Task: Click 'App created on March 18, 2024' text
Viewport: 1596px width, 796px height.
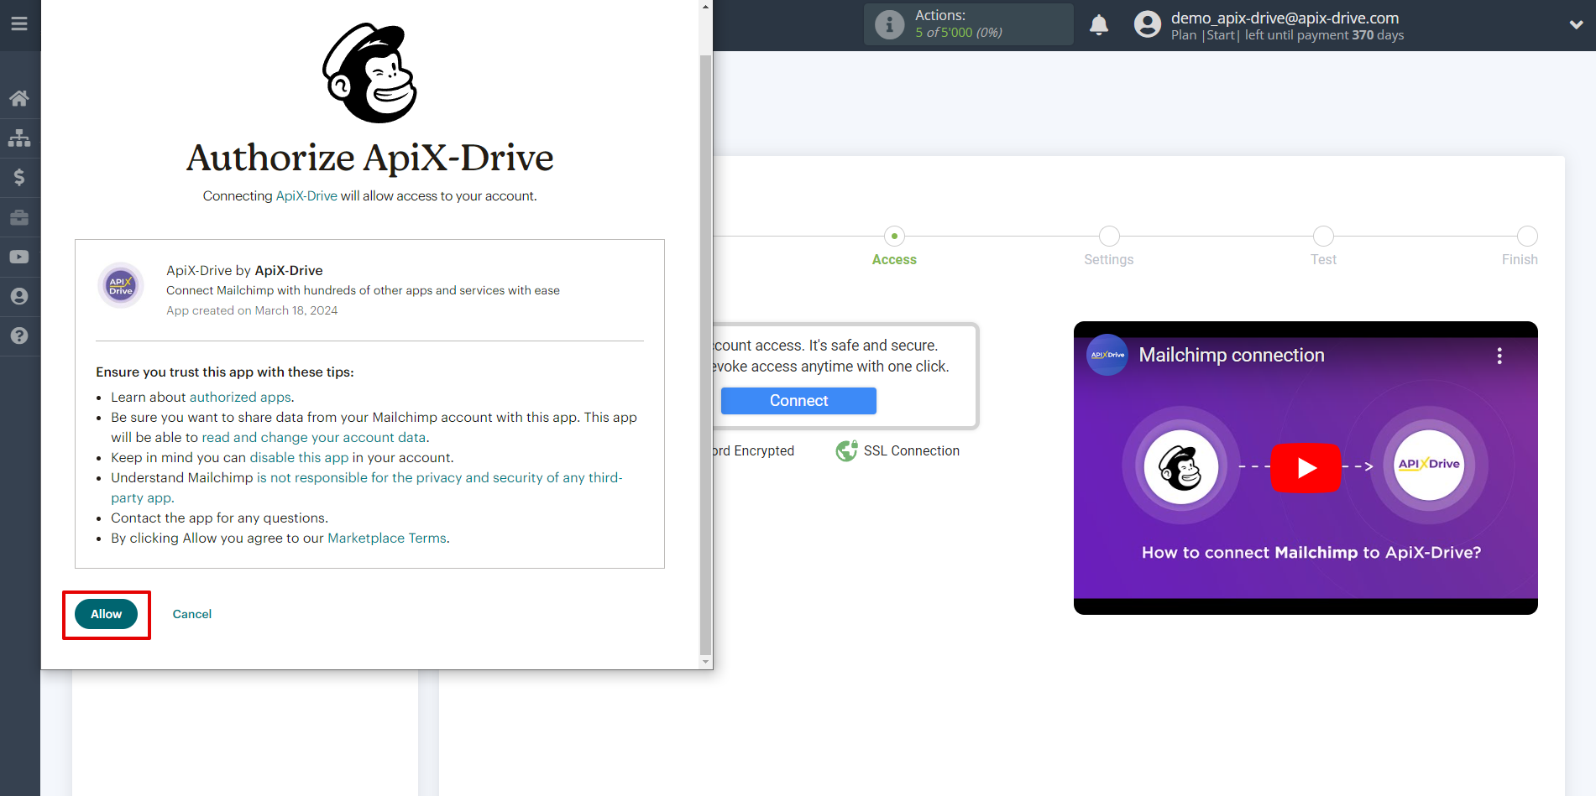Action: point(252,310)
